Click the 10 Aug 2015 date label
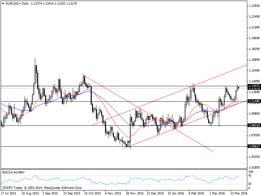261x196 pixels. pos(30,193)
